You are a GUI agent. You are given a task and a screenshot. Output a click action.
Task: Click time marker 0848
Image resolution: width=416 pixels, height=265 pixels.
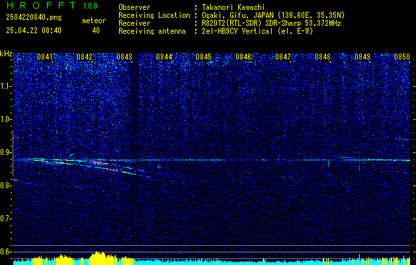[x=323, y=57]
